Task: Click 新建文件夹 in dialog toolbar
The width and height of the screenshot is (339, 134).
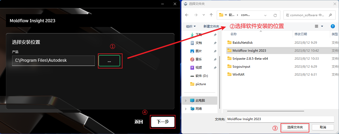Action: 211,26
